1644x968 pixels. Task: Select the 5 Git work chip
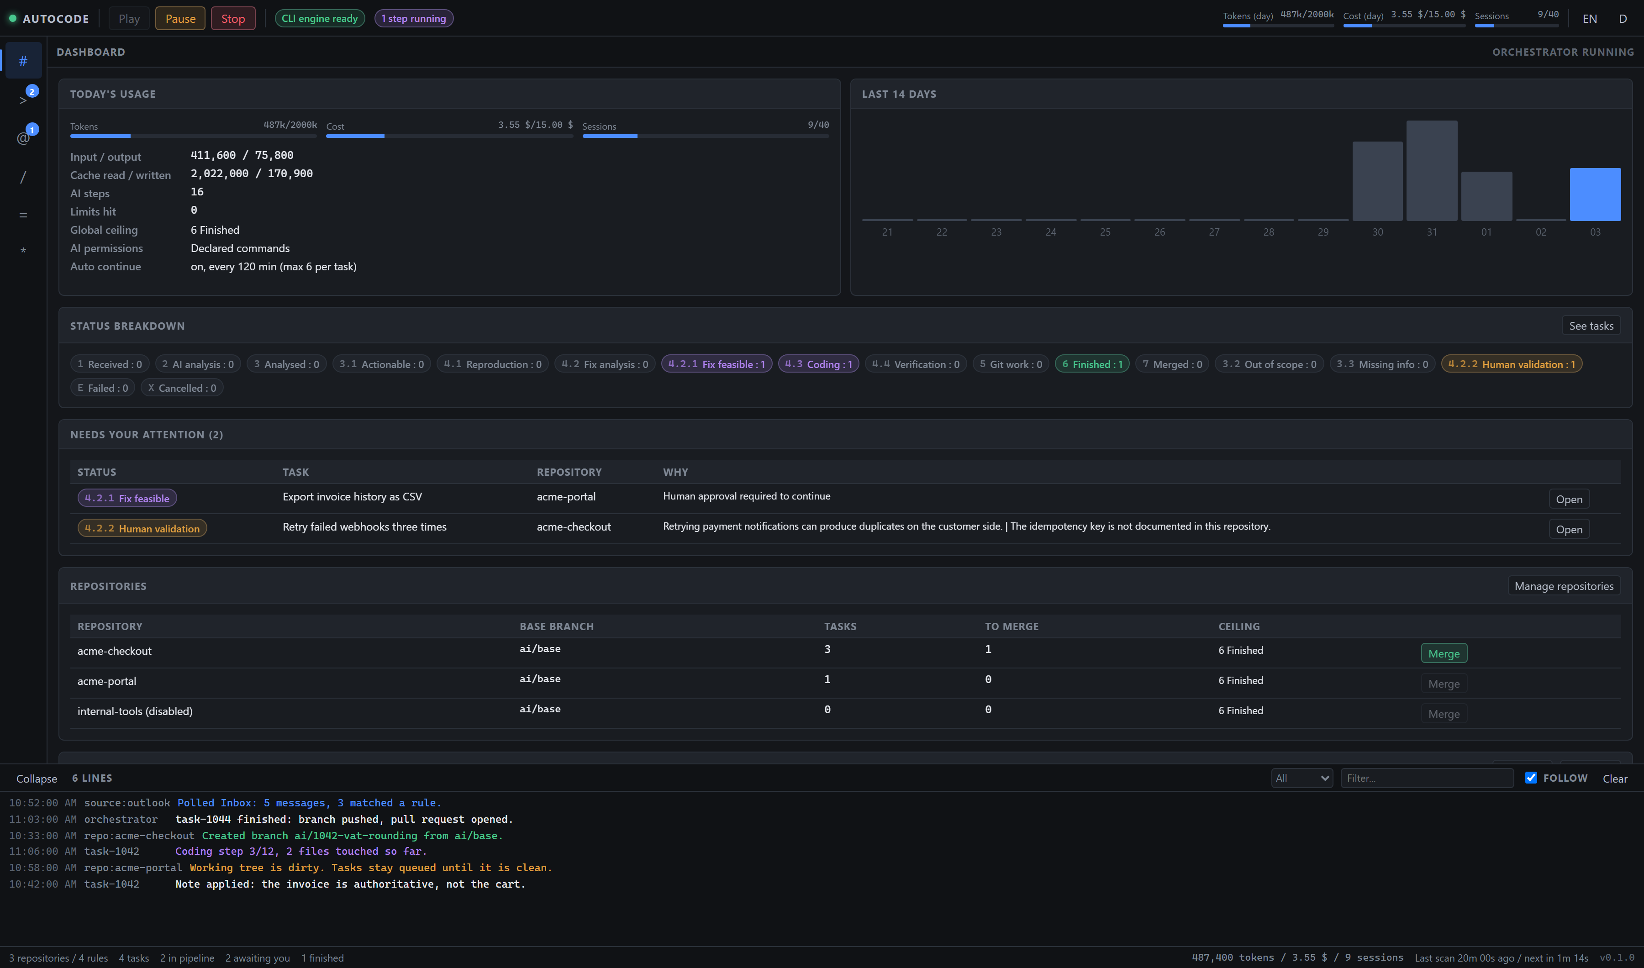pos(1011,364)
